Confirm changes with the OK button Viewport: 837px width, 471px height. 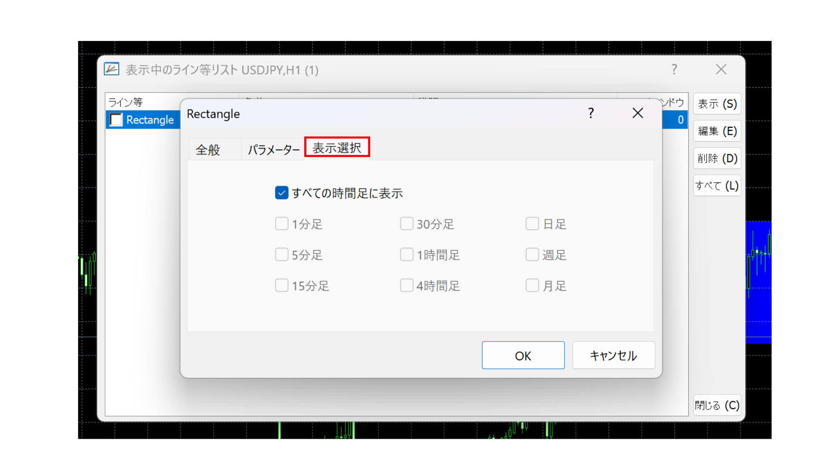(523, 355)
